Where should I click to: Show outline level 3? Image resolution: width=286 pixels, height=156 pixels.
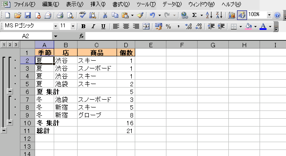click(16, 45)
